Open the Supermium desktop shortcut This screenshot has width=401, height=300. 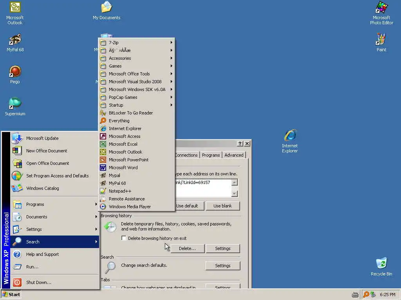click(x=15, y=107)
